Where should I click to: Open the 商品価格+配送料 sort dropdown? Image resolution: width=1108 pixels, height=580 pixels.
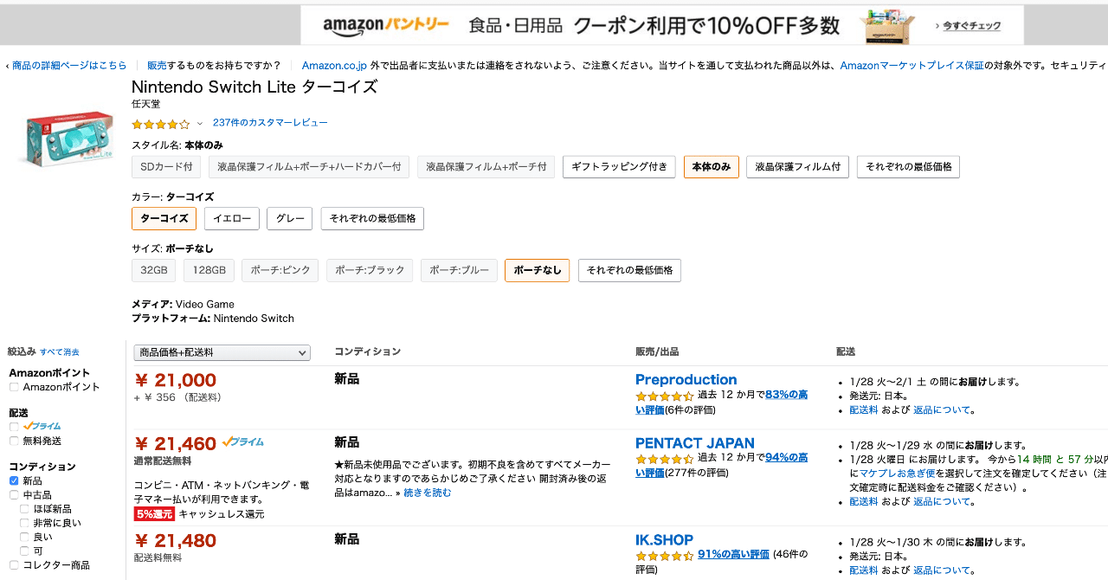tap(222, 352)
